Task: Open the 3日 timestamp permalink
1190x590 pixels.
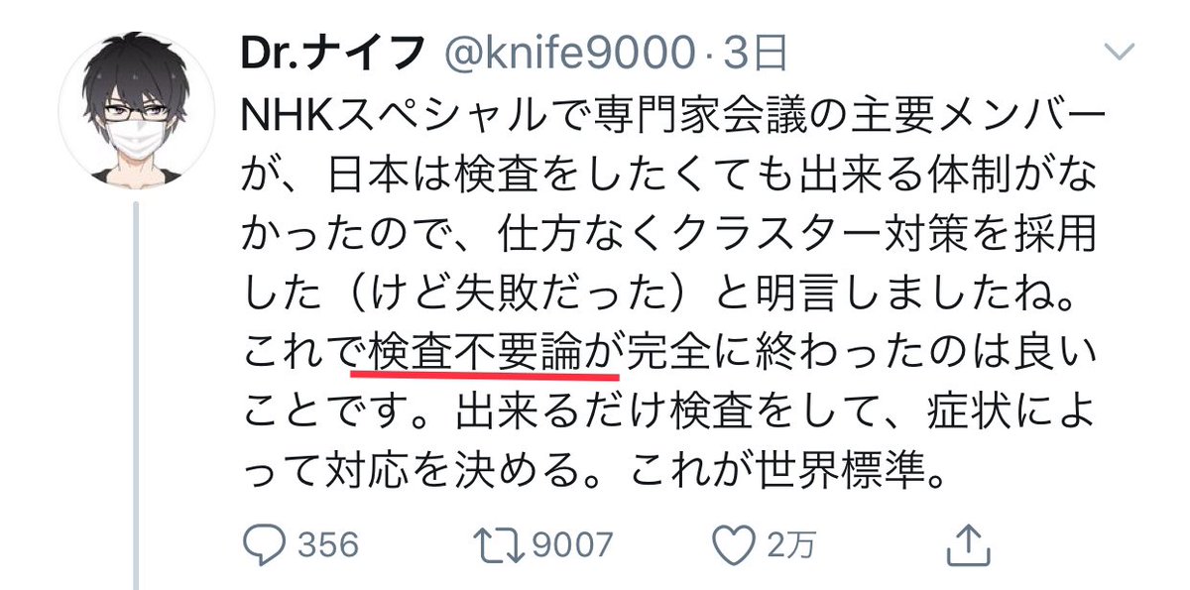Action: [748, 56]
